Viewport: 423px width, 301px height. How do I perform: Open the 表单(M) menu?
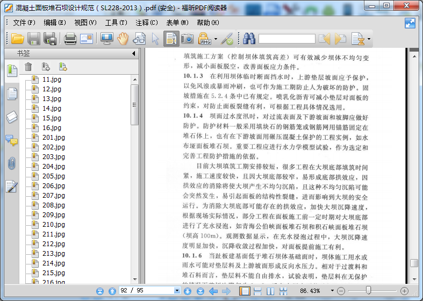pos(177,23)
